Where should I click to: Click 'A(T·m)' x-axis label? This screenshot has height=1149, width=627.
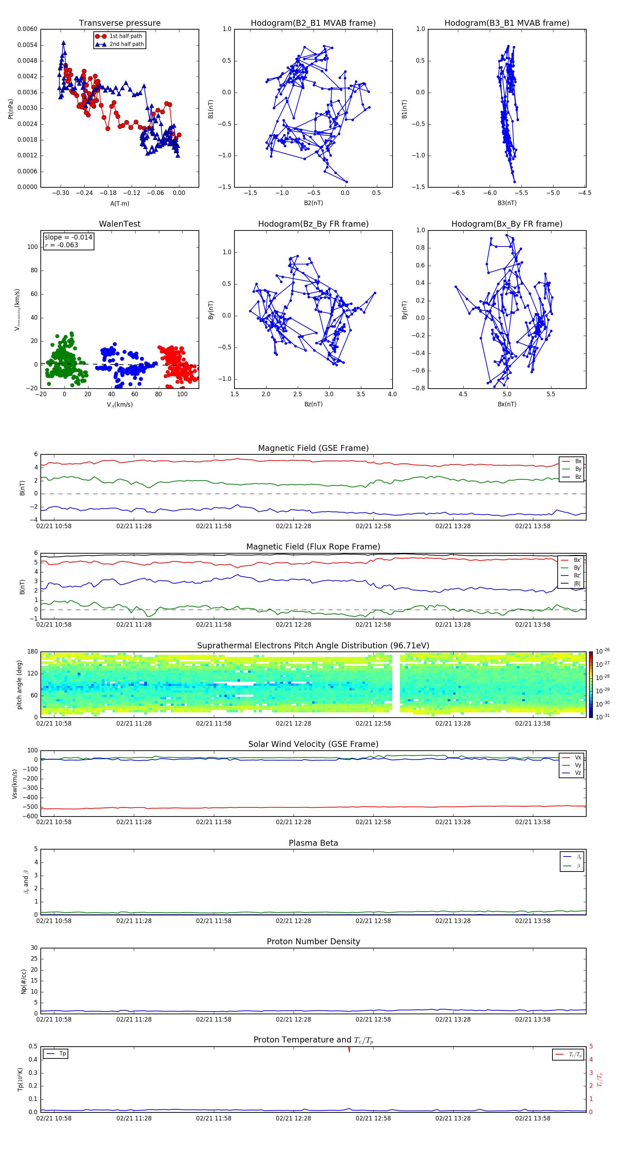(119, 203)
